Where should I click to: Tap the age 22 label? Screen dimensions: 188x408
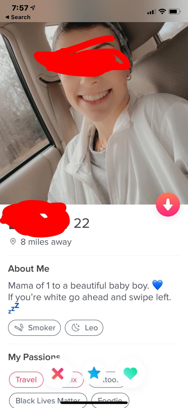(82, 223)
